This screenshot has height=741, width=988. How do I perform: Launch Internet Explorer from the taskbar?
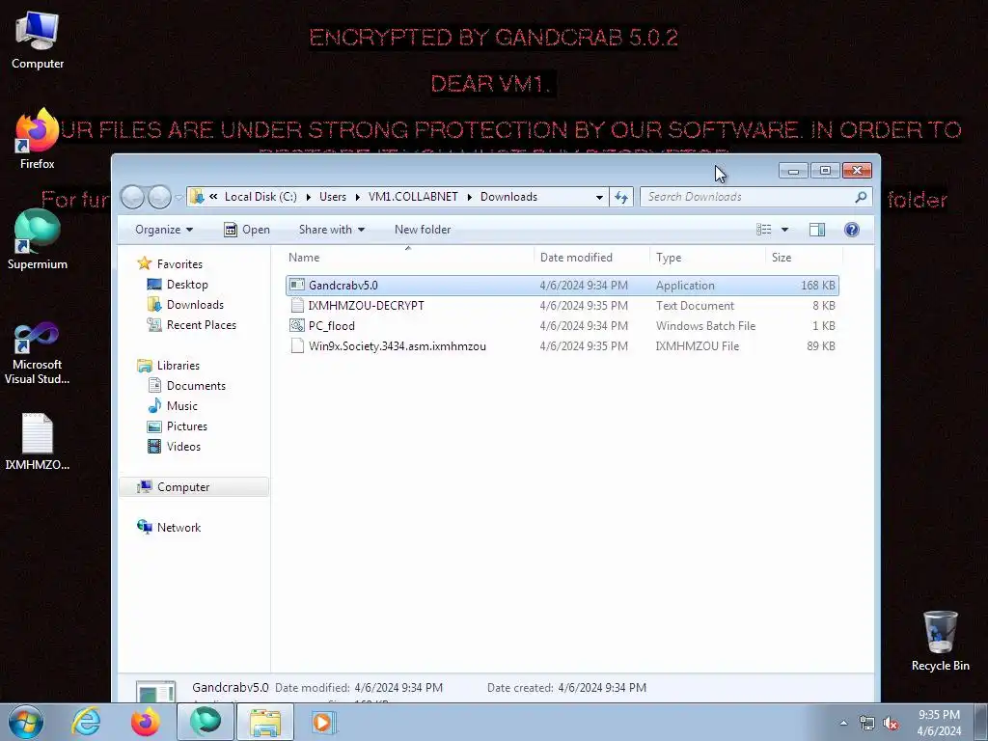86,722
